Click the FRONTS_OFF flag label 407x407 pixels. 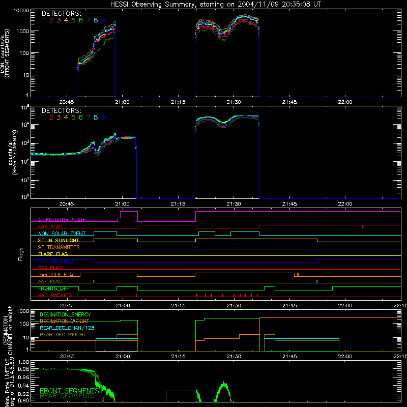[53, 288]
